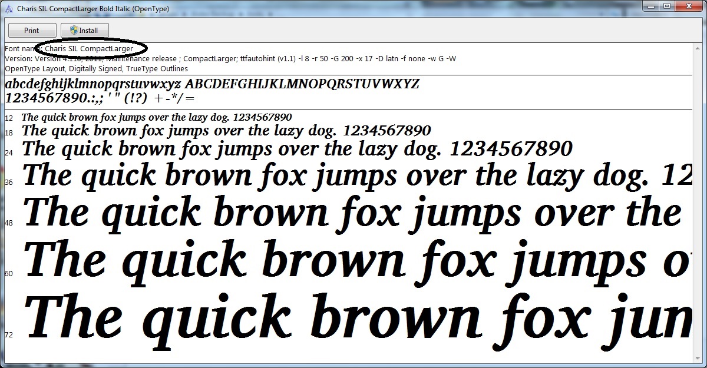Screen dimensions: 707x368
Task: Click the Print button
Action: click(x=32, y=31)
